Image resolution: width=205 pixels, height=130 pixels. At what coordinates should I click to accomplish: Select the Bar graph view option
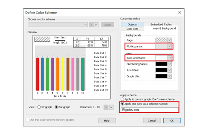(56, 107)
